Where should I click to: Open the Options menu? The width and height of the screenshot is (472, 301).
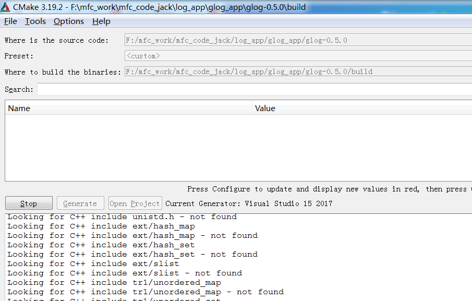(68, 21)
